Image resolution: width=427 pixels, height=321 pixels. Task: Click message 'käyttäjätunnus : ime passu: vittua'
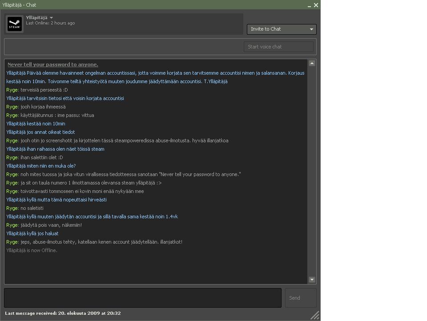(x=57, y=115)
